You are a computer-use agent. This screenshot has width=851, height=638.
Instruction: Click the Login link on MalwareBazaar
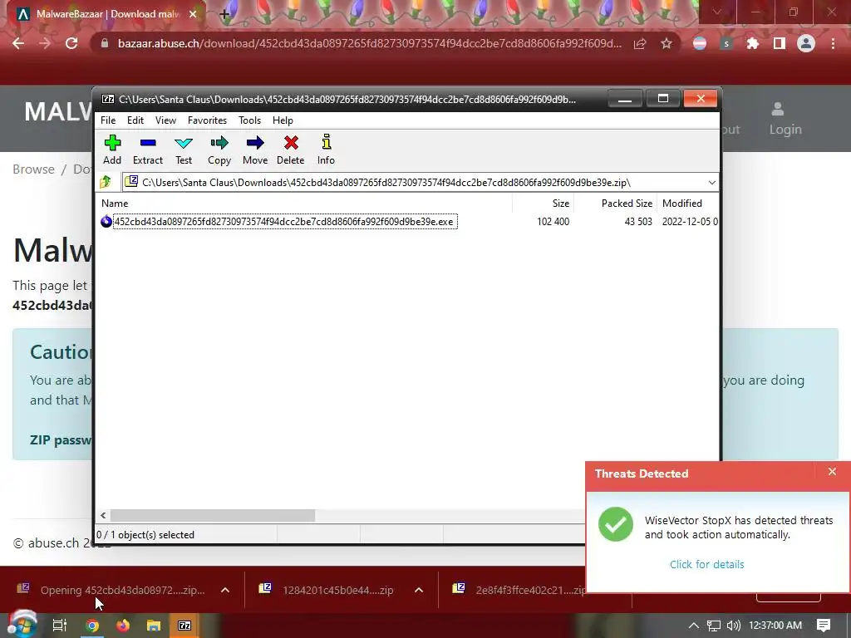[x=785, y=120]
